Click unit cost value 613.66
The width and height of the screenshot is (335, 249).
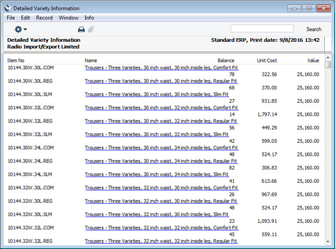(x=269, y=181)
